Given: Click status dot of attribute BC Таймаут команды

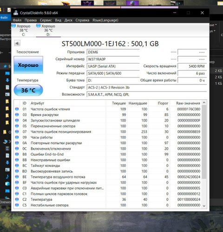Looking at the screenshot, I should click(17, 166).
